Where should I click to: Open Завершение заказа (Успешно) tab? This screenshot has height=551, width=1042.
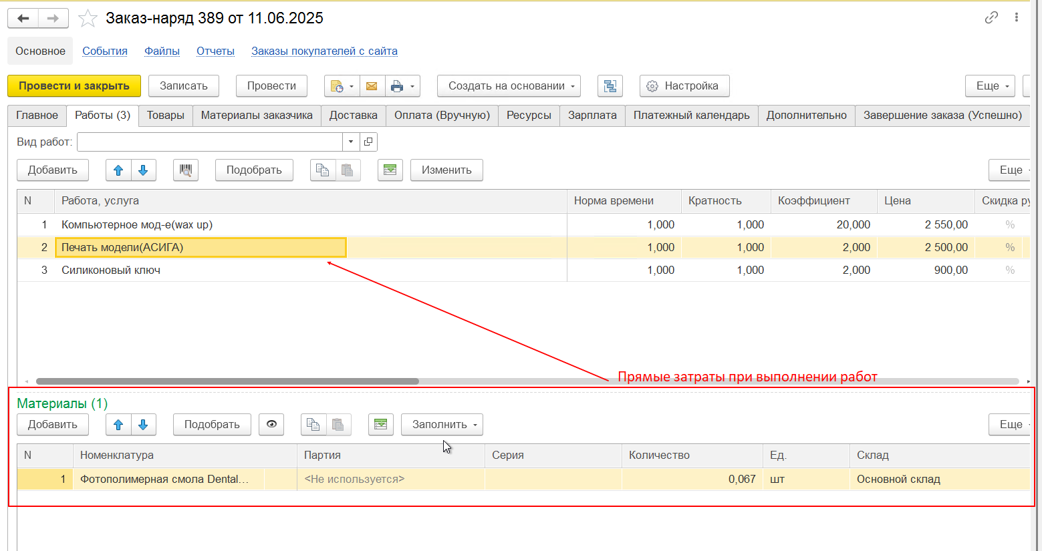click(x=942, y=116)
